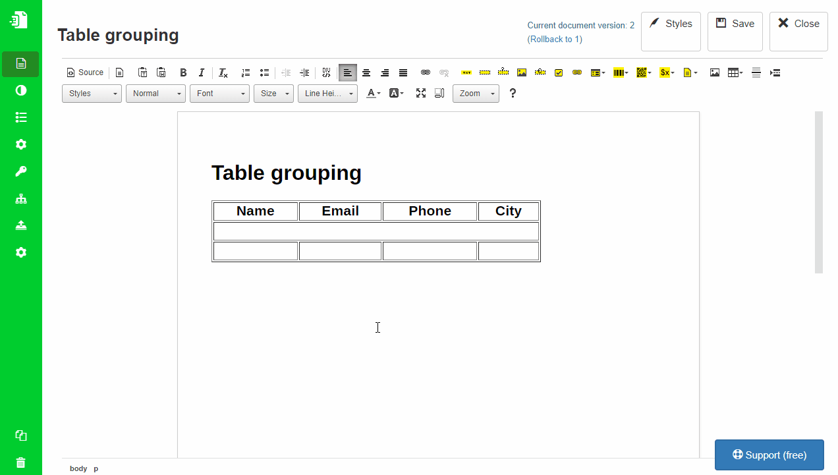Toggle justified text alignment
This screenshot has height=475, width=838.
(x=403, y=72)
